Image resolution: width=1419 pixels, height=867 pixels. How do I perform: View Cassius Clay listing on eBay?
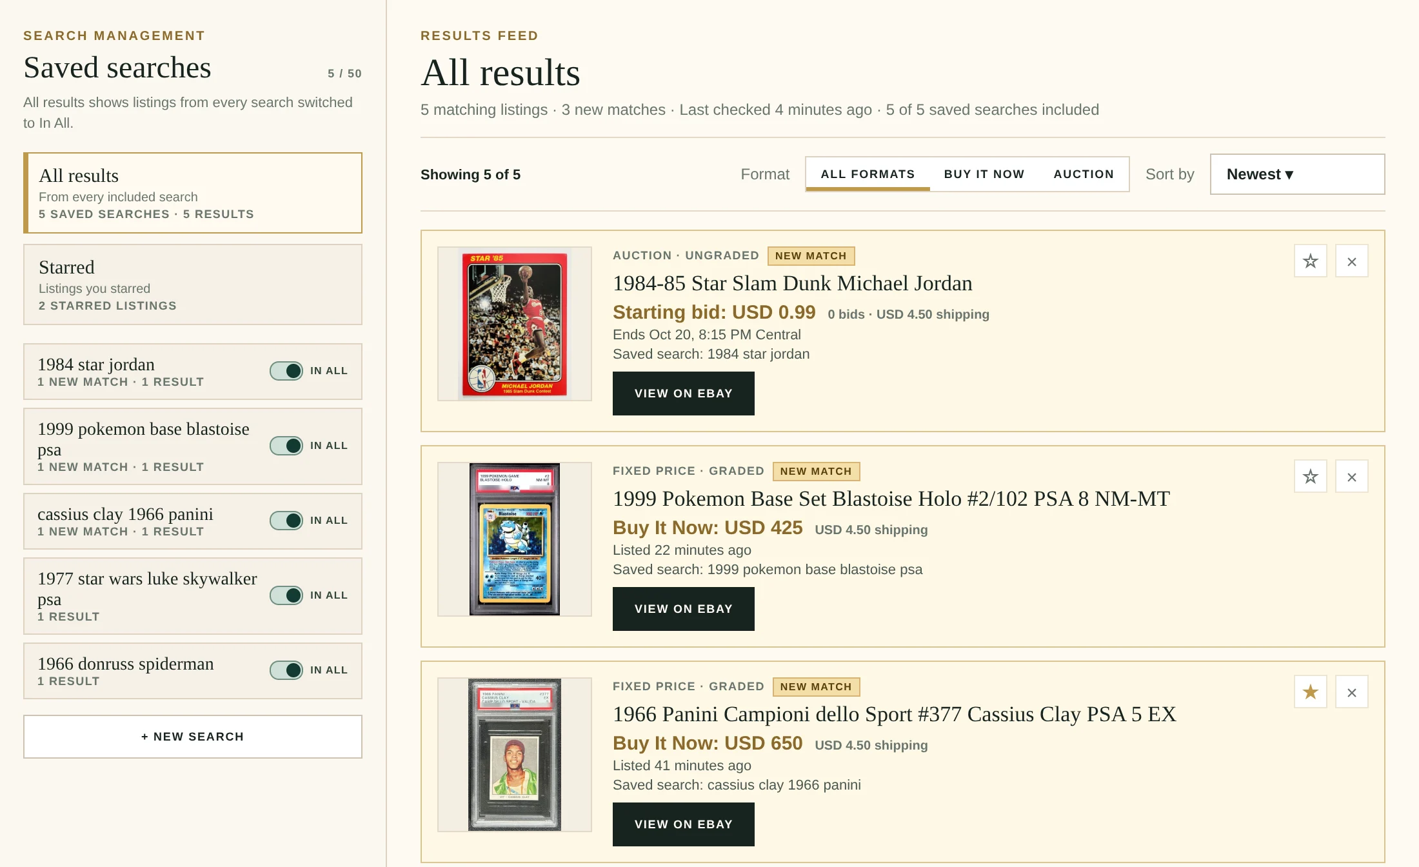click(683, 824)
